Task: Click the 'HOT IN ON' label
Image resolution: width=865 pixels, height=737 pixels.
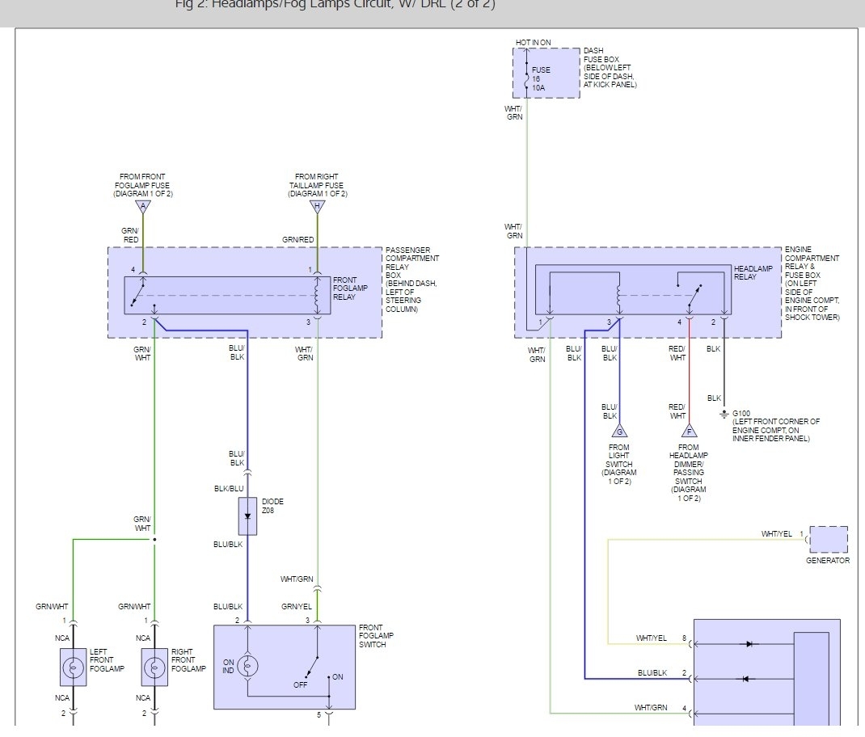Action: 533,43
